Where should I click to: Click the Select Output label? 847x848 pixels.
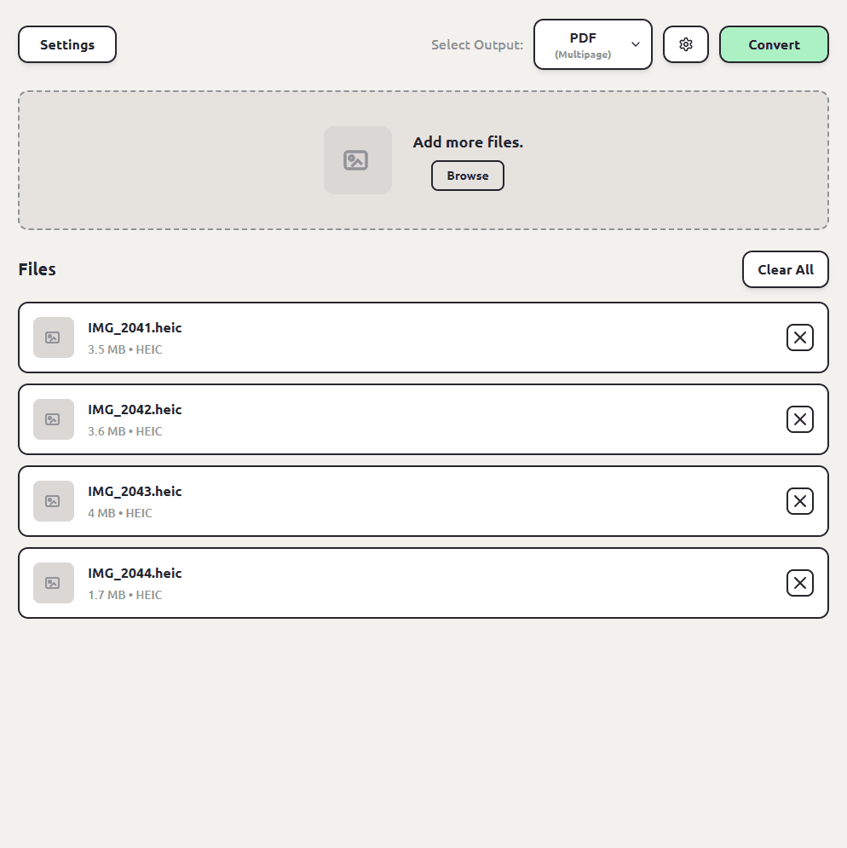point(477,45)
